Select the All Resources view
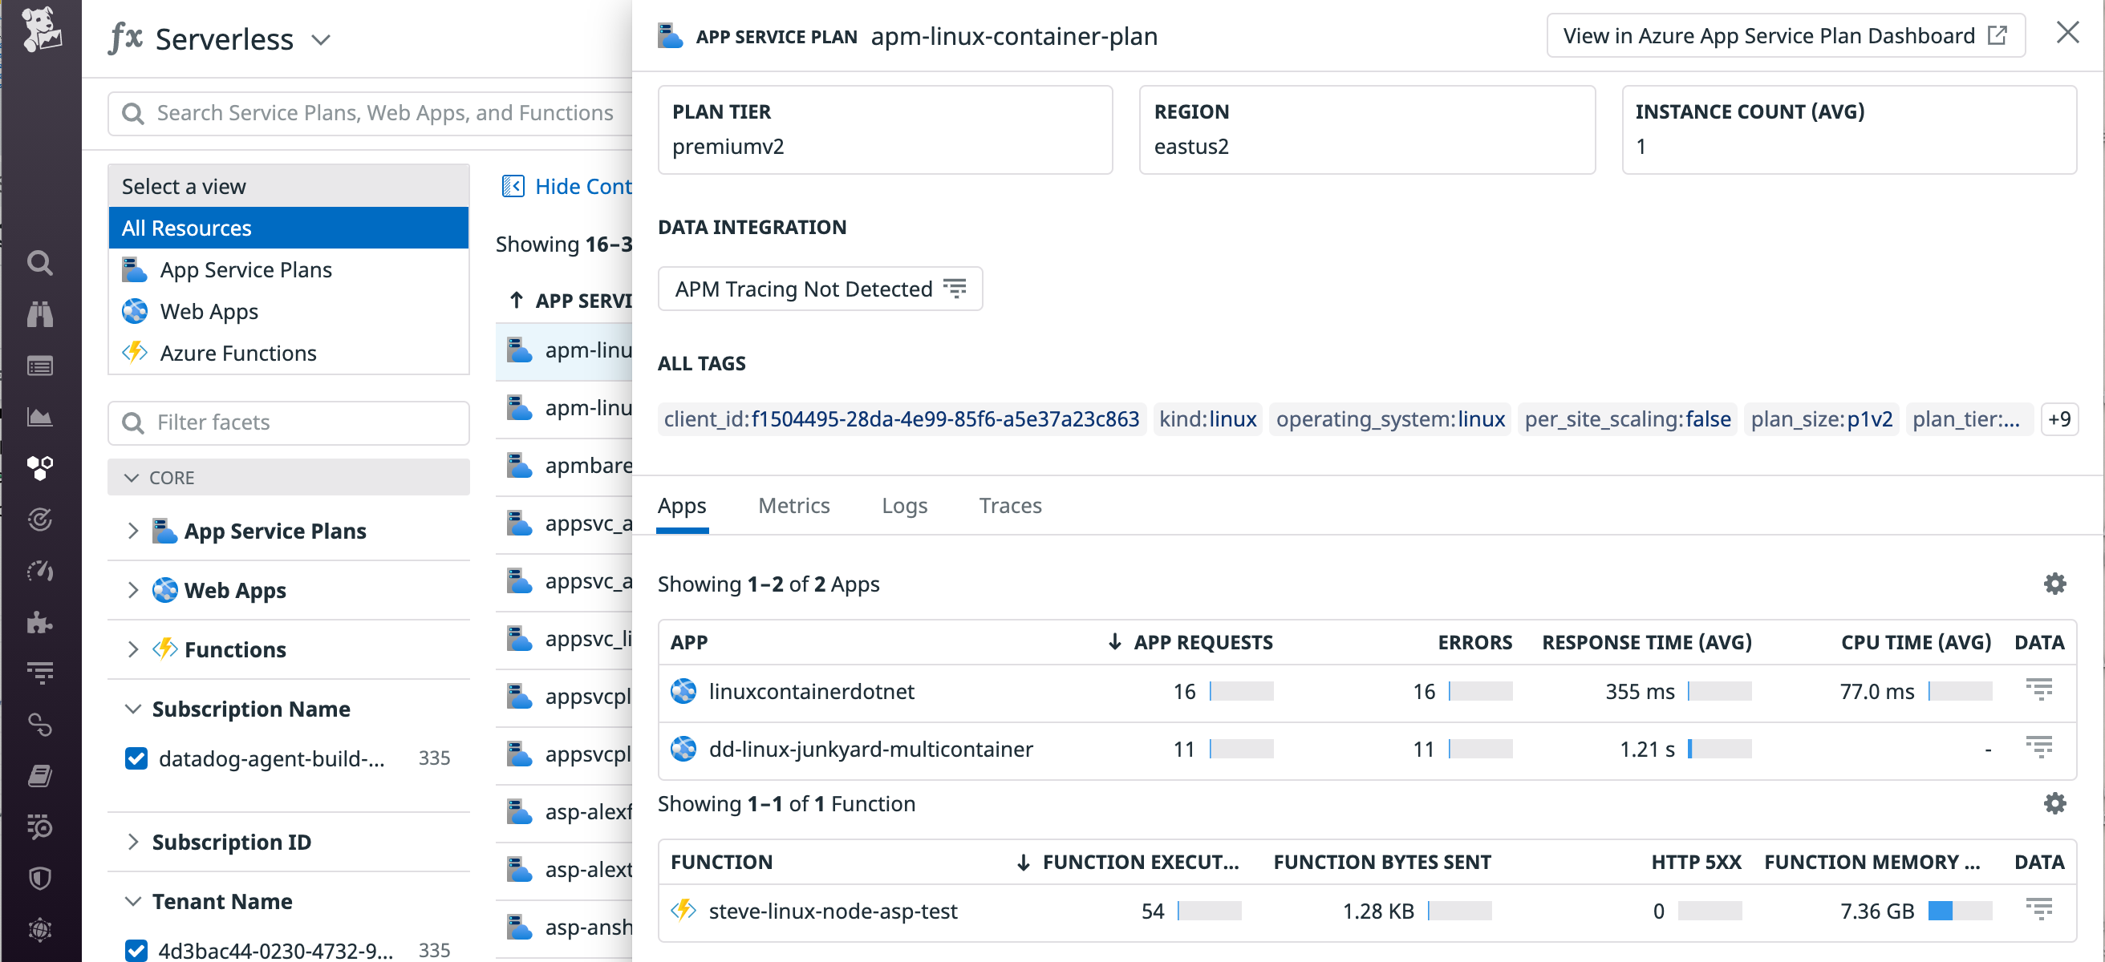This screenshot has height=962, width=2105. tap(186, 228)
